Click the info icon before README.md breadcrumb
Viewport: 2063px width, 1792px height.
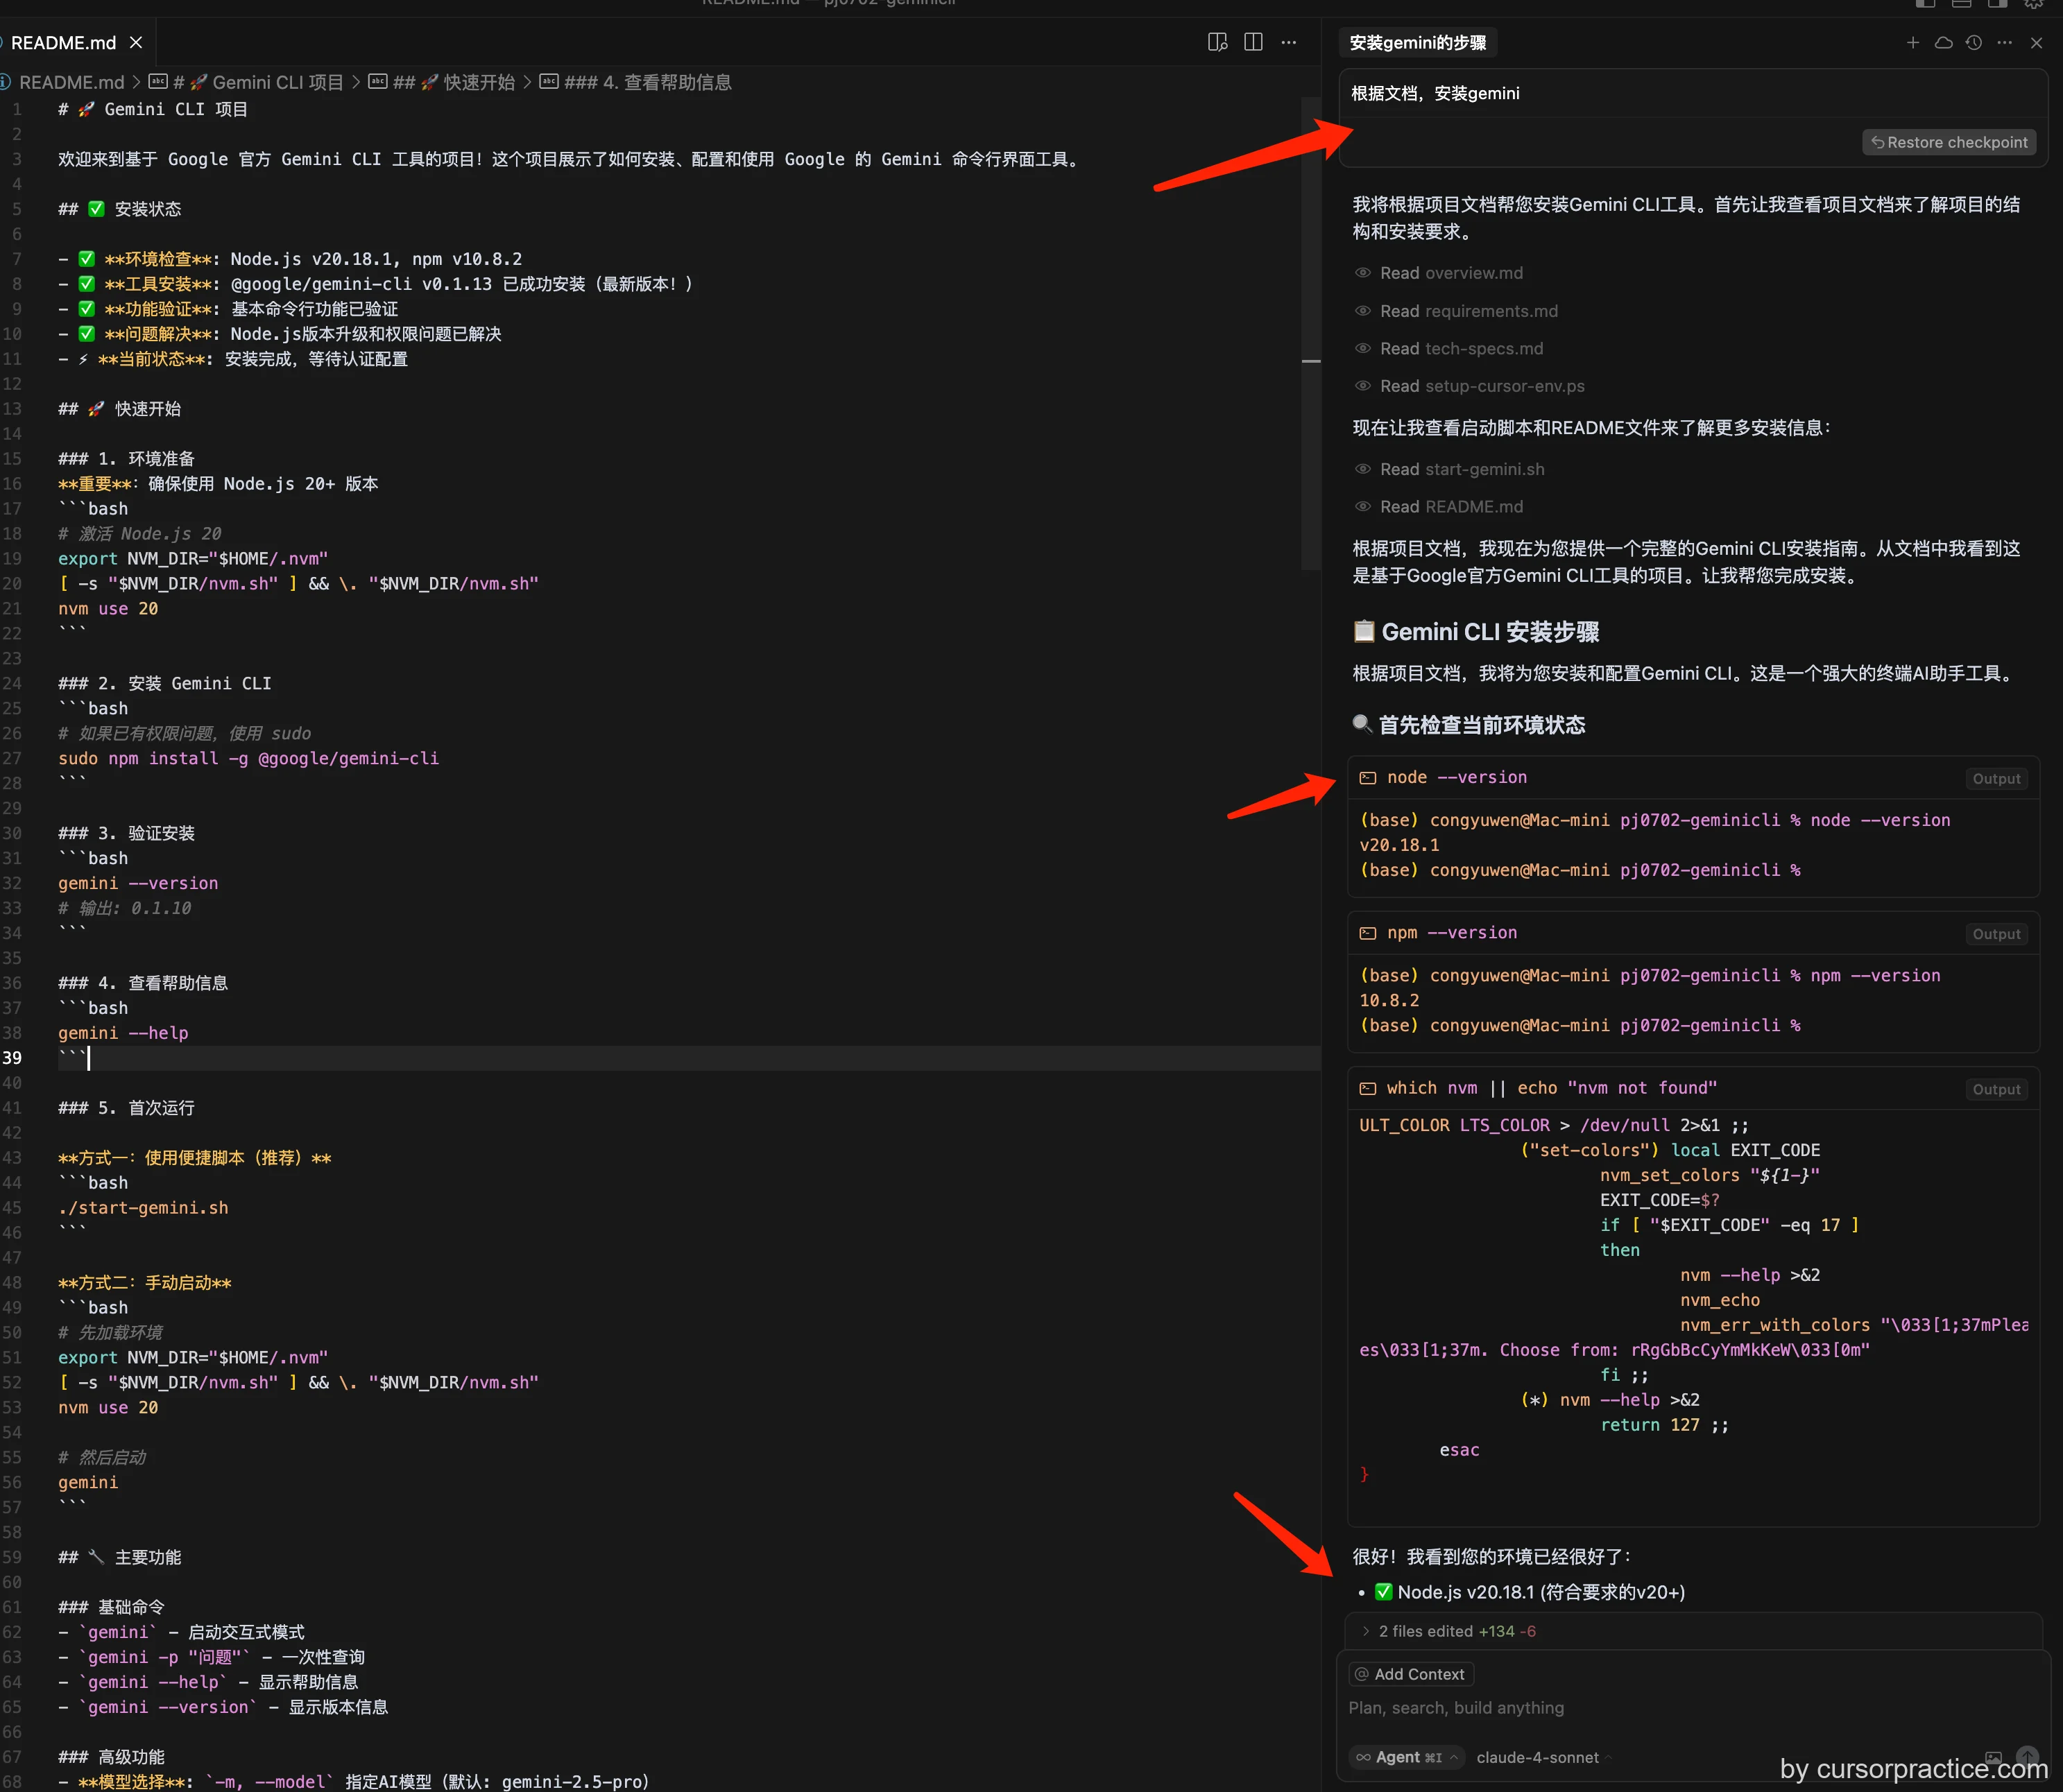tap(5, 82)
